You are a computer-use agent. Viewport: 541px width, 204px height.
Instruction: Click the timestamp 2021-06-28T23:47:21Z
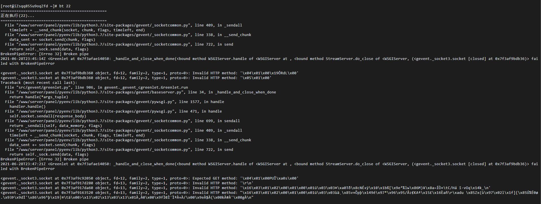click(x=23, y=164)
